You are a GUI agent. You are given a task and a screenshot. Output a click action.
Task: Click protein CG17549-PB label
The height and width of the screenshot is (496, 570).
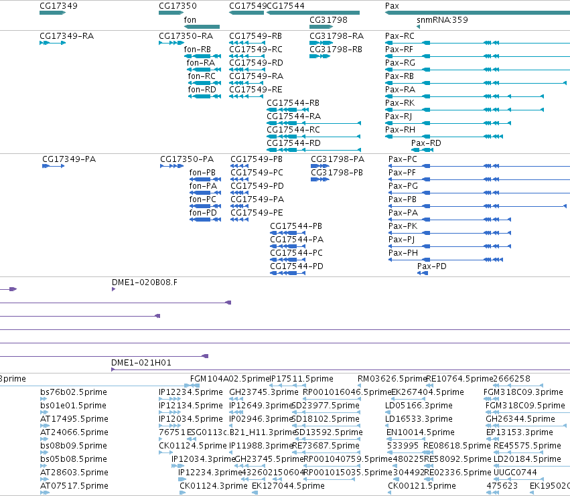pos(257,159)
